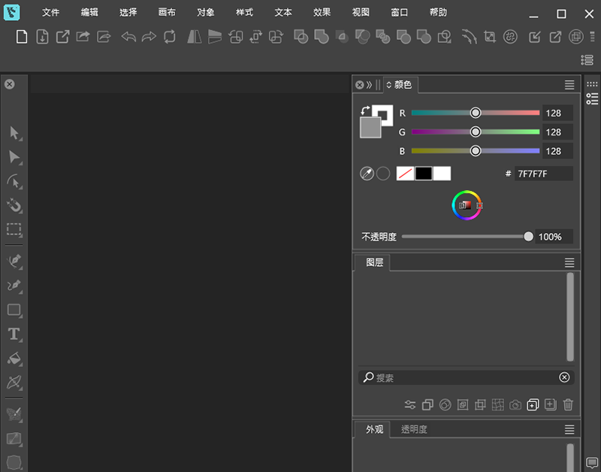Click the right dock grip dots icon

tap(592, 84)
